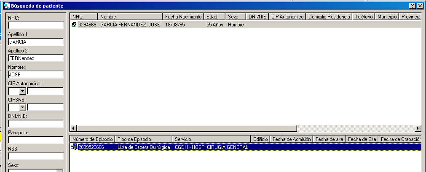This screenshot has width=426, height=172.
Task: Click the Nombre field containing JOSE
Action: click(36, 74)
